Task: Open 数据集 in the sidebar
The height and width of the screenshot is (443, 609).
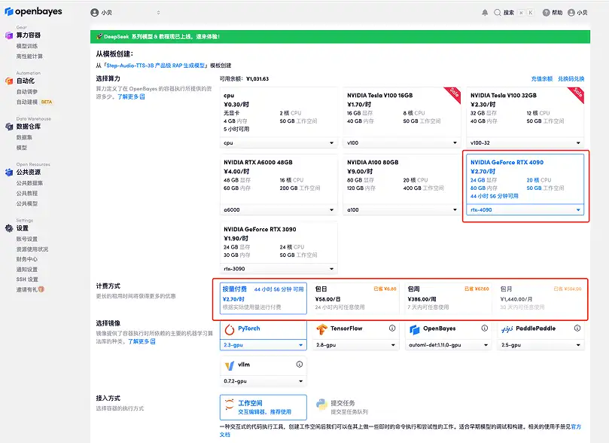Action: point(24,137)
